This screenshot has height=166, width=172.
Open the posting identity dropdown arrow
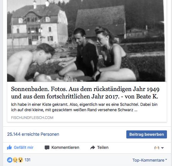[162, 148]
